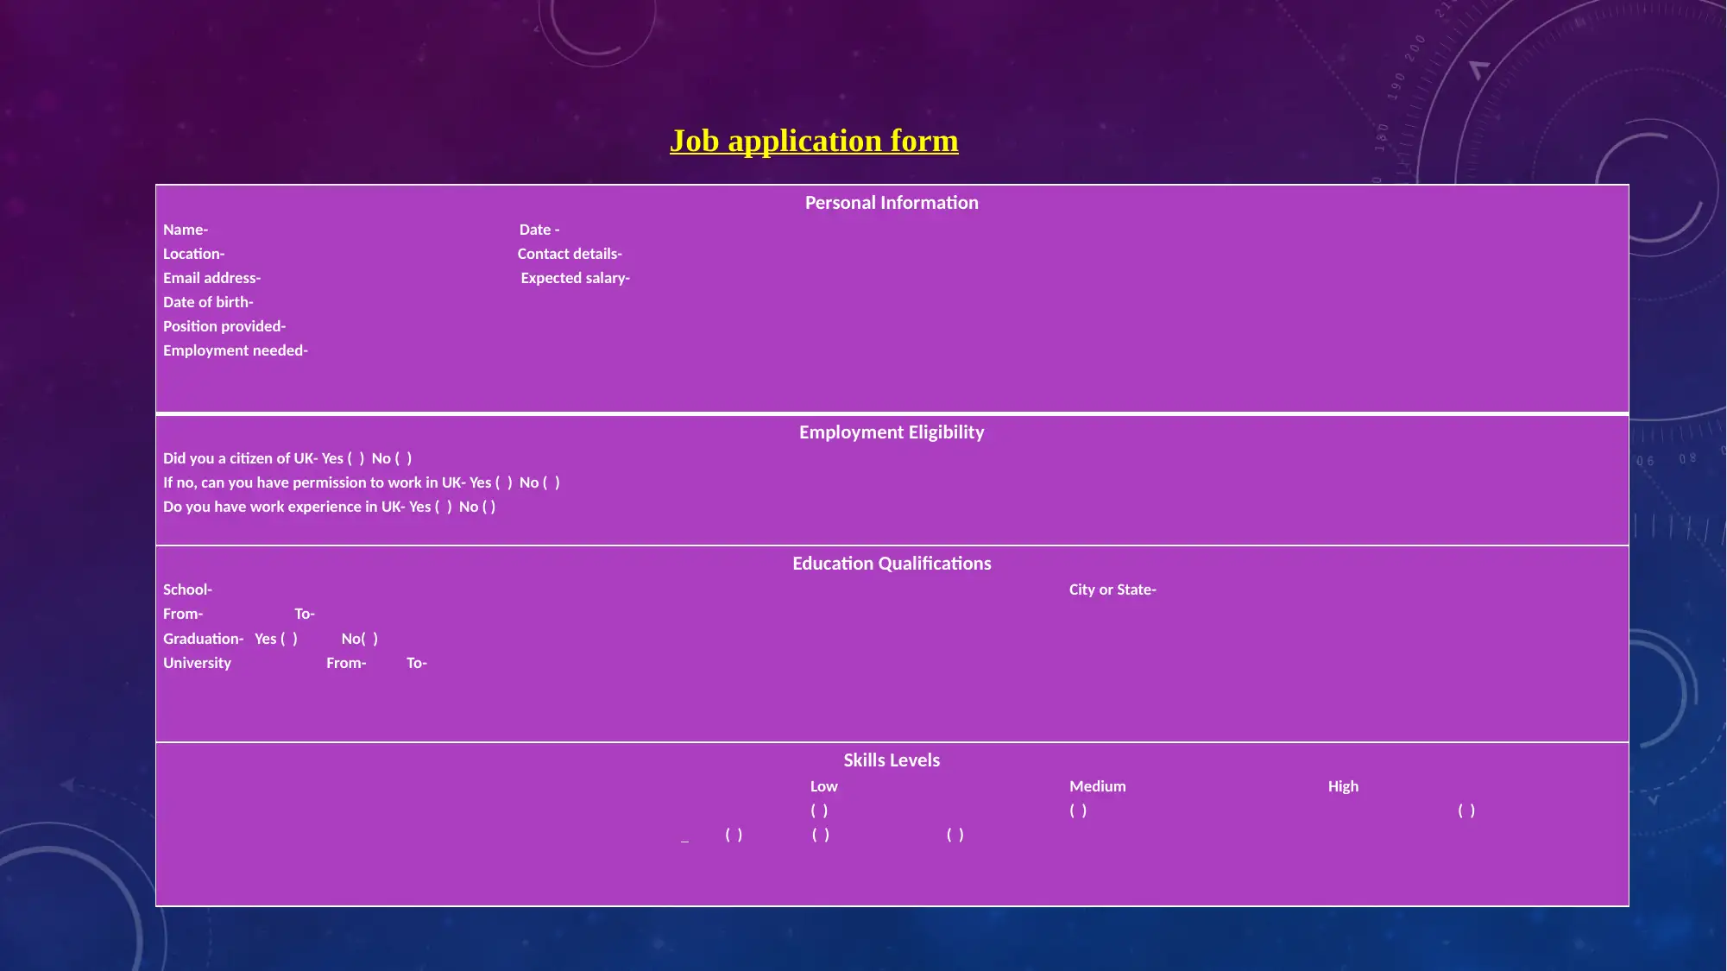The image size is (1727, 971).
Task: Click the Email address- label
Action: [x=211, y=278]
